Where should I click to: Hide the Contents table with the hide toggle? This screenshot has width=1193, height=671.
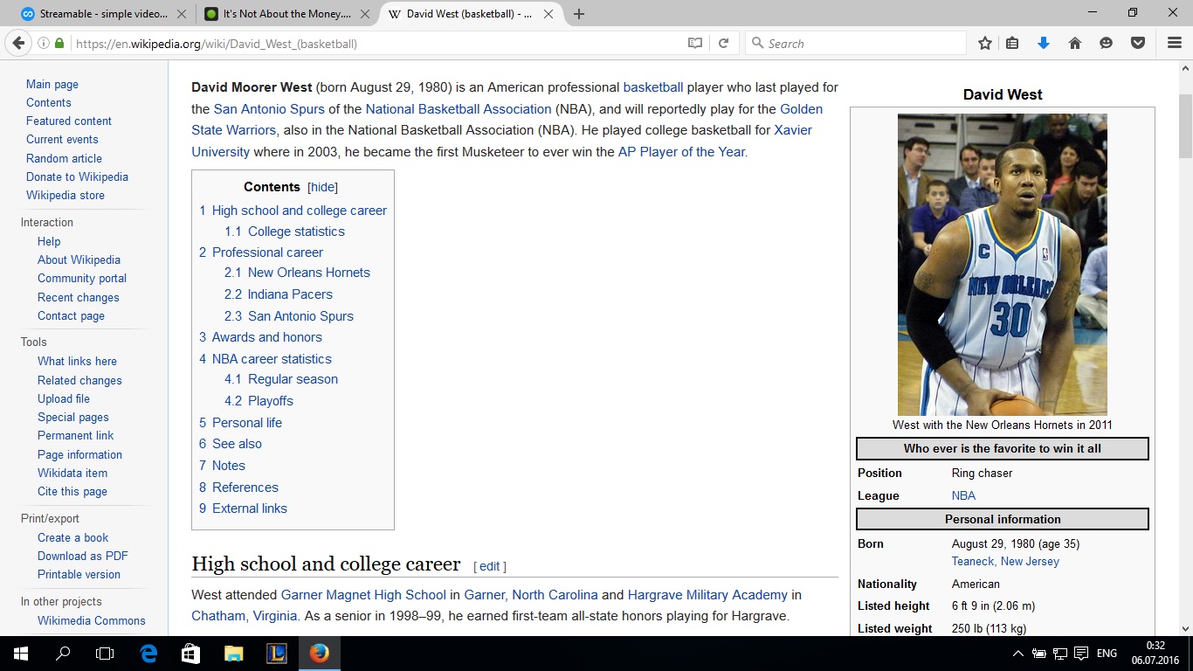coord(323,187)
